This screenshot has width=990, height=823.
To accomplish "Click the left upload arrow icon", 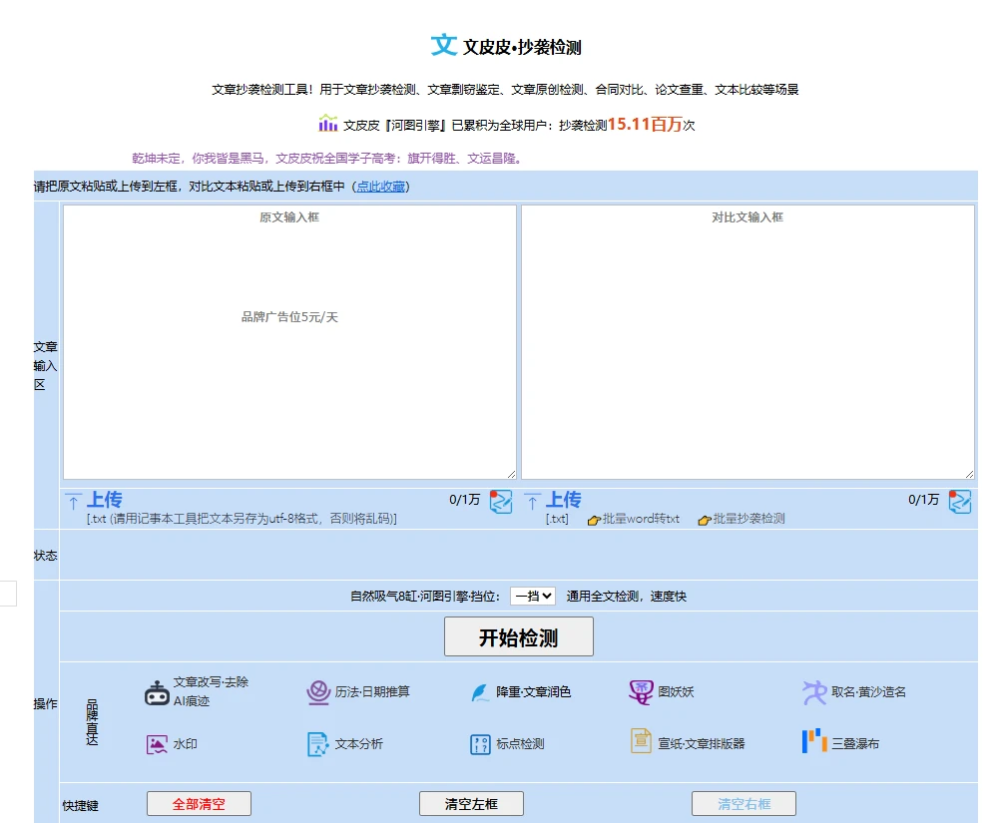I will tap(73, 502).
